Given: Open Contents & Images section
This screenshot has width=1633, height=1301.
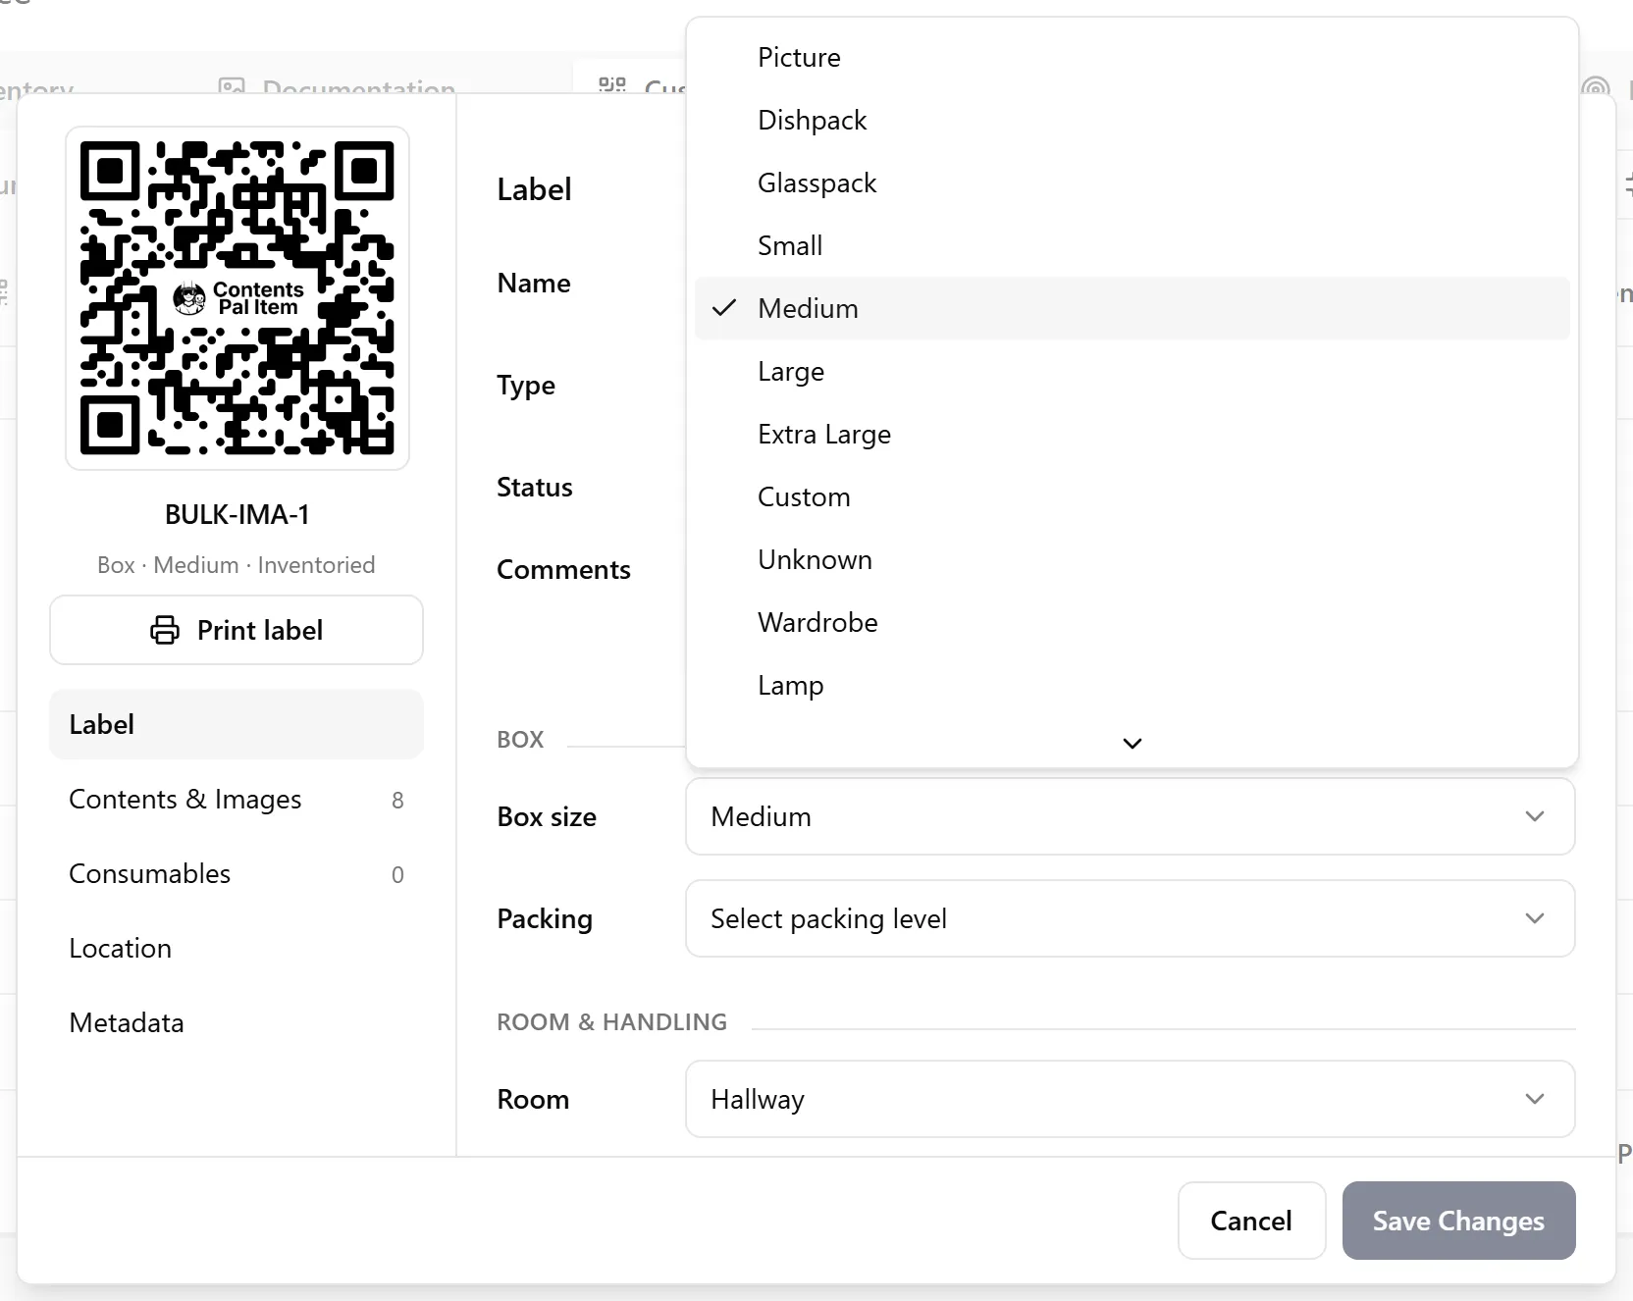Looking at the screenshot, I should [237, 800].
